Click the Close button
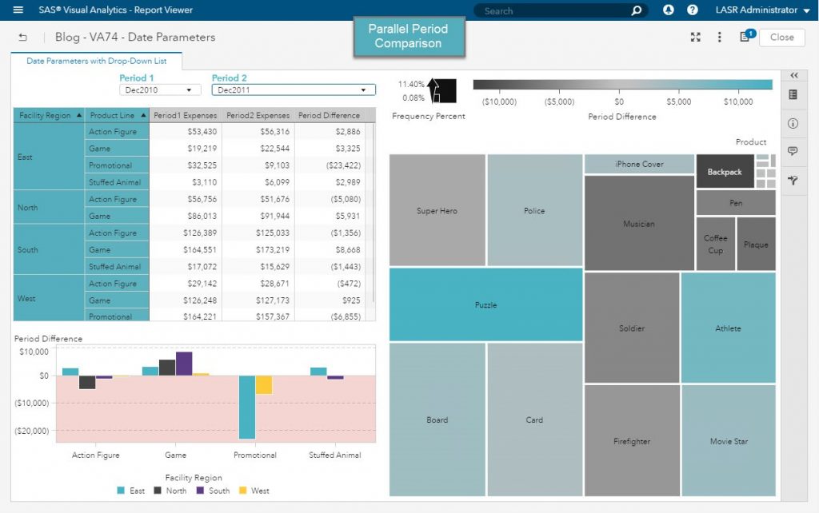This screenshot has height=513, width=819. (x=781, y=38)
